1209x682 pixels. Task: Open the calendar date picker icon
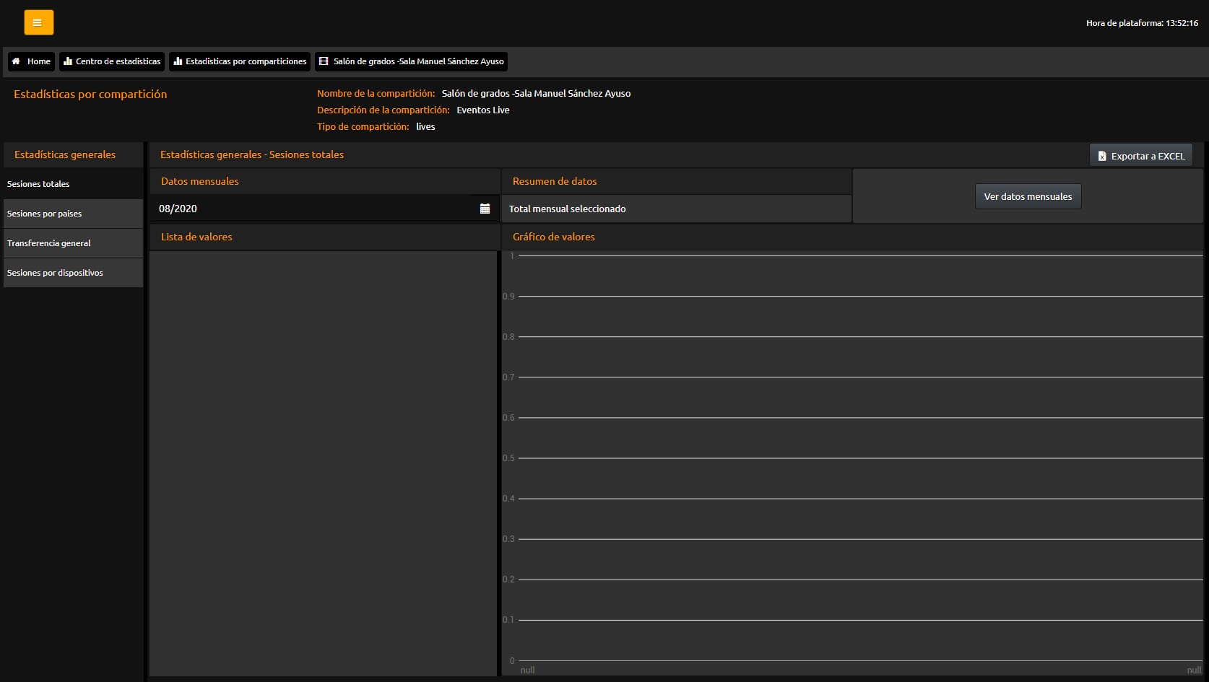485,209
